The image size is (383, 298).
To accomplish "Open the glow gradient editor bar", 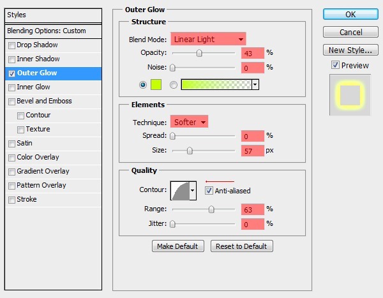I will click(216, 84).
